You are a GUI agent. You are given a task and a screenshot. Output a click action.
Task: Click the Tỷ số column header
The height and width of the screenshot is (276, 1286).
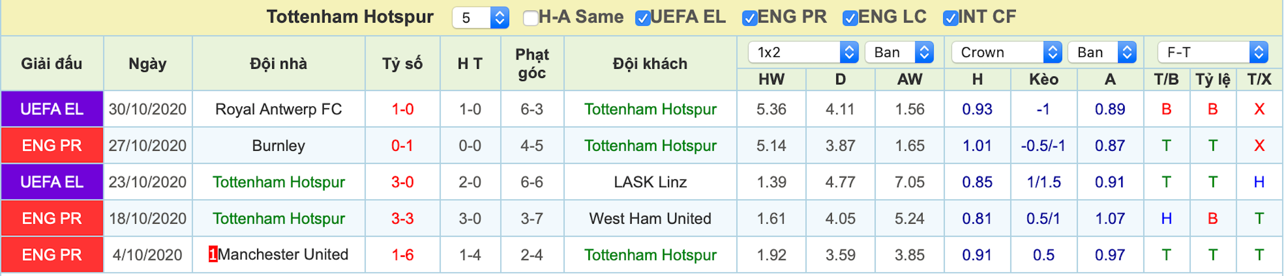[402, 64]
